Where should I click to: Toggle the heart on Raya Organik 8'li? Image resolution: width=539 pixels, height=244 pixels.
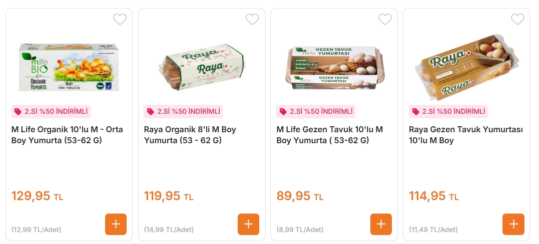(252, 19)
